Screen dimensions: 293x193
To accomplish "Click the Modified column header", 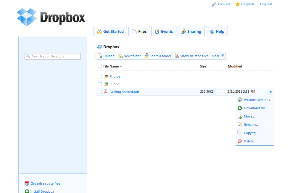I will tap(235, 66).
